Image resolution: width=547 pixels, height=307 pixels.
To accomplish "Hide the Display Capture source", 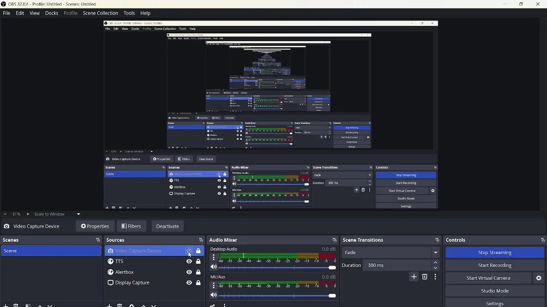I will pos(189,283).
